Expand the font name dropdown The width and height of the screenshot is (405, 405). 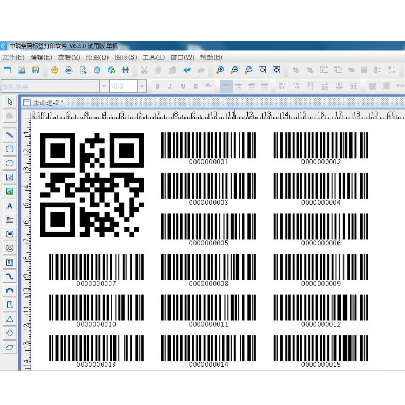tap(104, 86)
